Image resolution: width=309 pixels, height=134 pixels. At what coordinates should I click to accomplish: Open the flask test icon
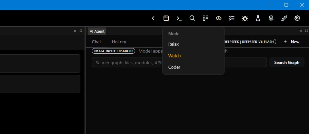(258, 18)
